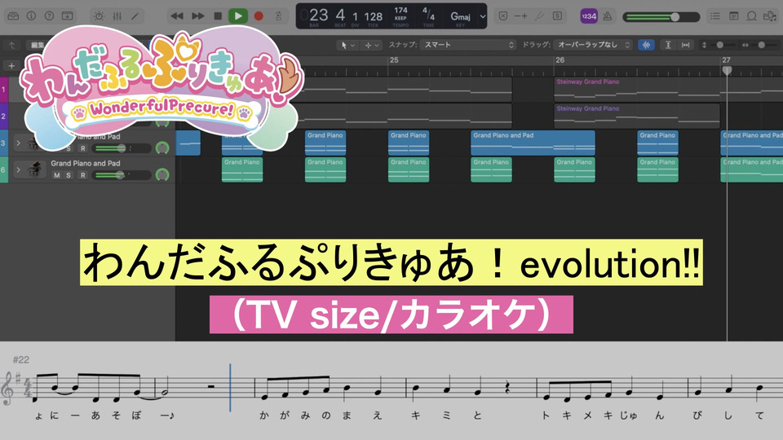Click the green Play button
The image size is (783, 440).
tap(238, 16)
